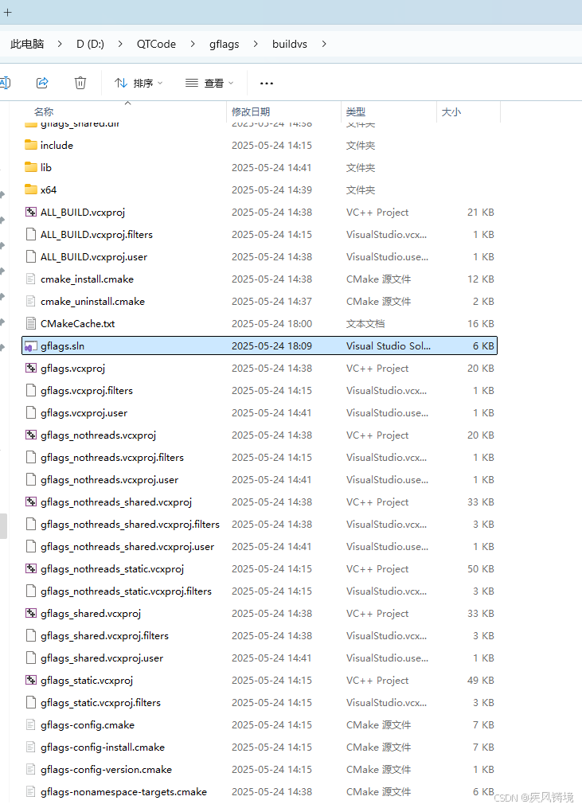Select file name gflags_static.vcxproj.filters
582x808 pixels.
(x=100, y=703)
